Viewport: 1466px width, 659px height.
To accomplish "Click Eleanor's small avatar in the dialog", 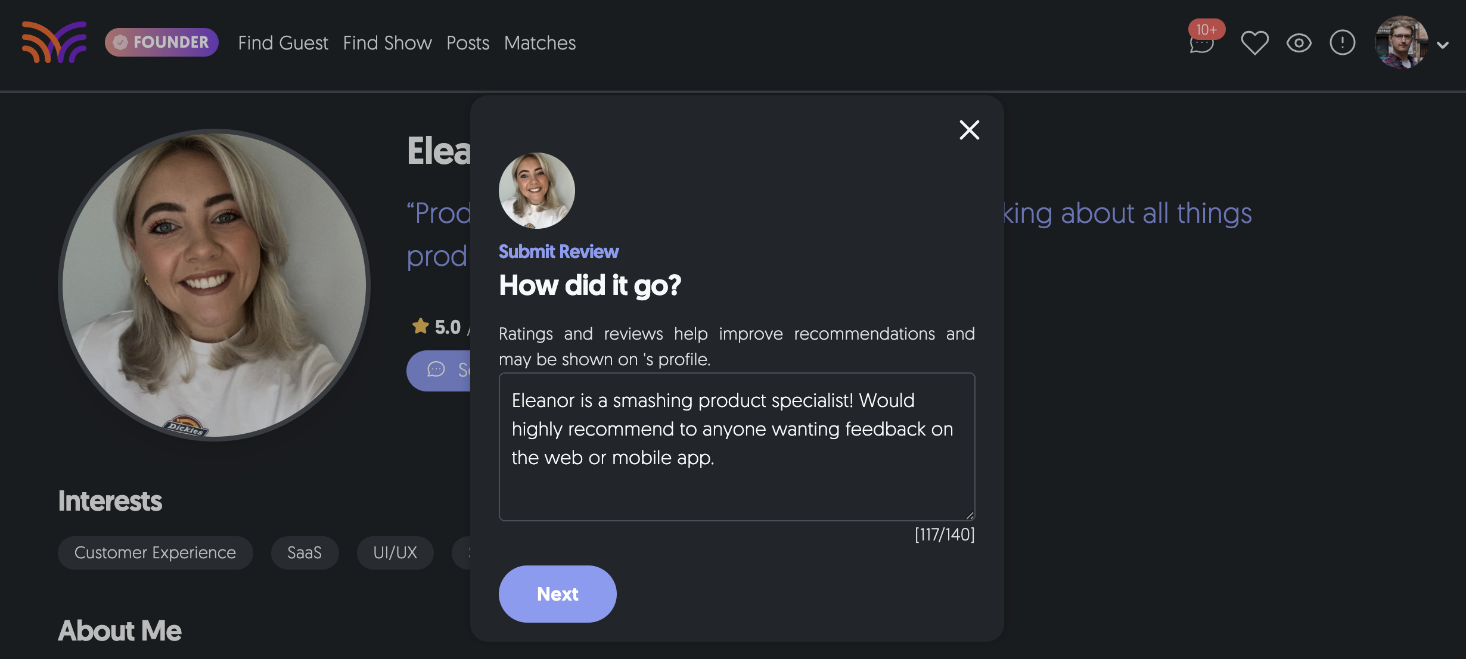I will (x=536, y=191).
